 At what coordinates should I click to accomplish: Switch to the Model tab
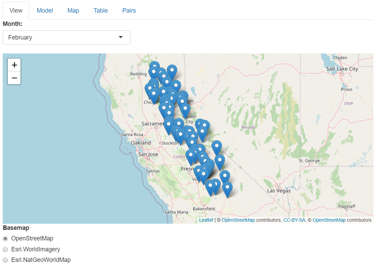pyautogui.click(x=45, y=11)
